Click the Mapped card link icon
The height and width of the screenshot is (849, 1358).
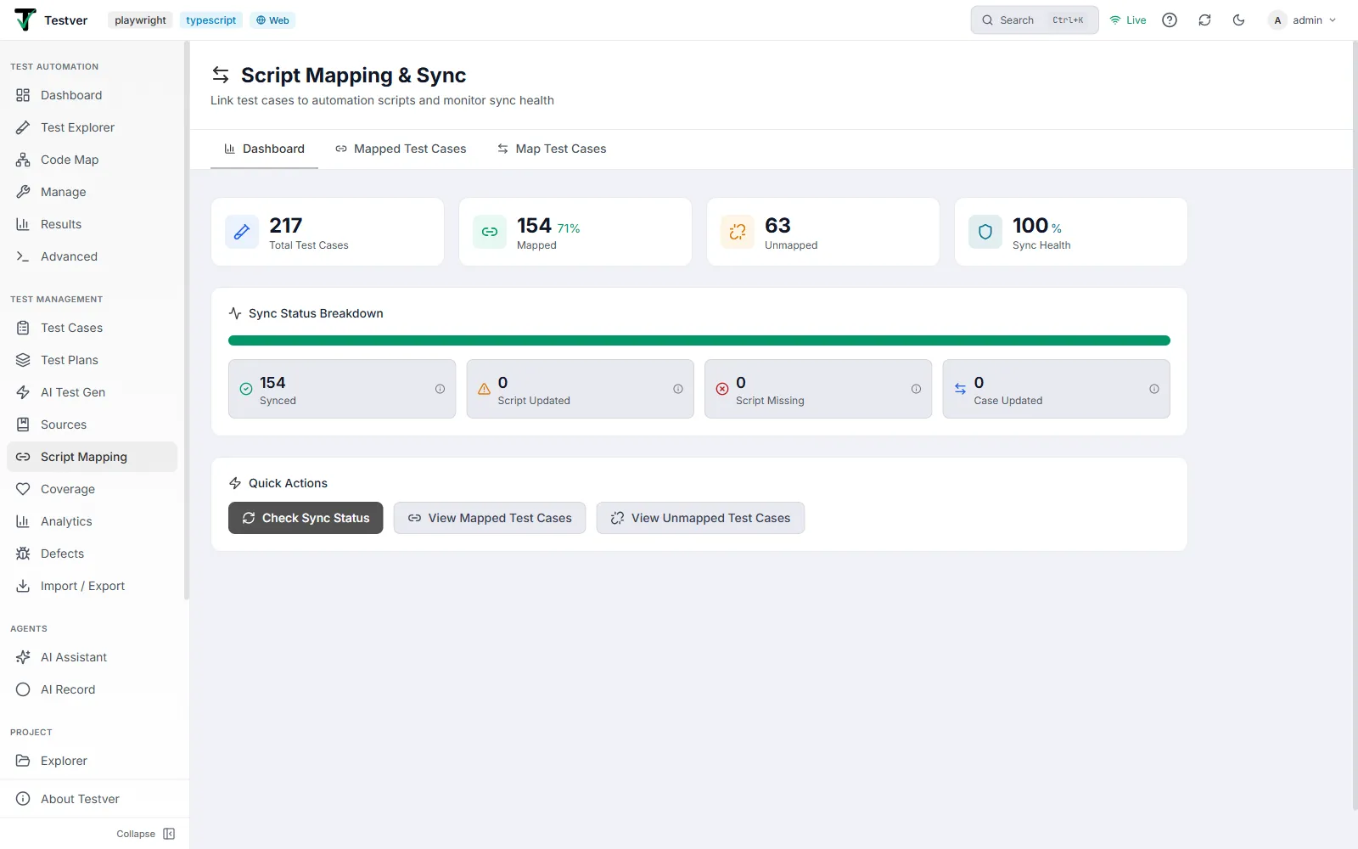click(x=490, y=232)
